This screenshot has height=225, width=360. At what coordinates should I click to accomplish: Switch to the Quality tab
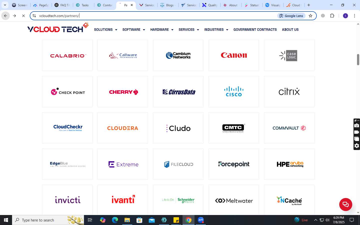210,5
